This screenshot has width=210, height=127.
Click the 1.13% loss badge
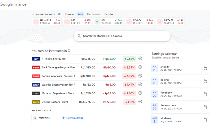point(130,102)
